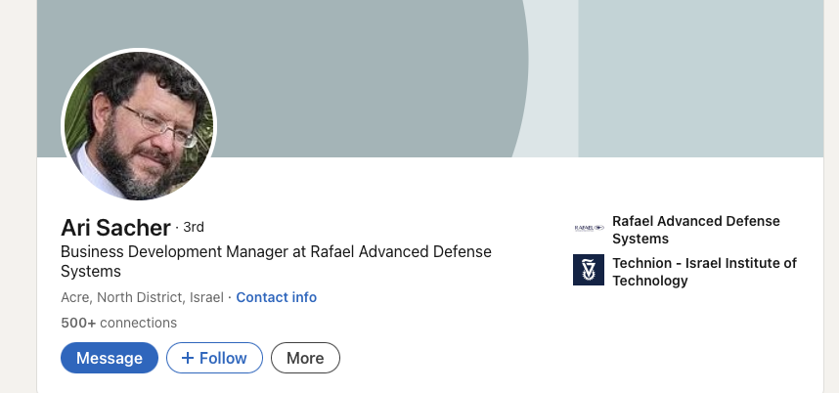Follow Ari Sacher
Screen dimensions: 839x393
tap(214, 358)
